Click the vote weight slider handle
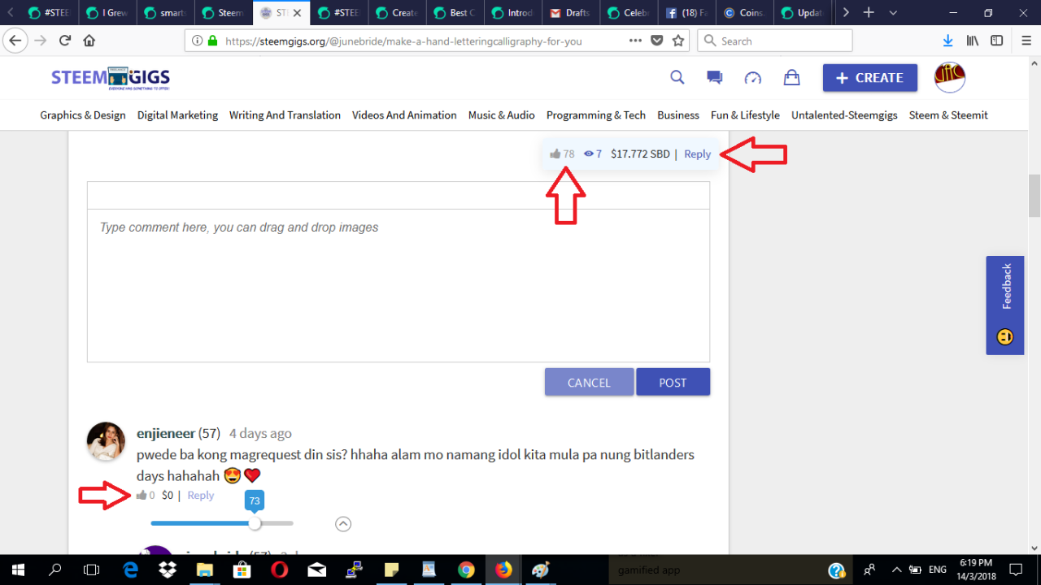Image resolution: width=1041 pixels, height=585 pixels. coord(255,523)
